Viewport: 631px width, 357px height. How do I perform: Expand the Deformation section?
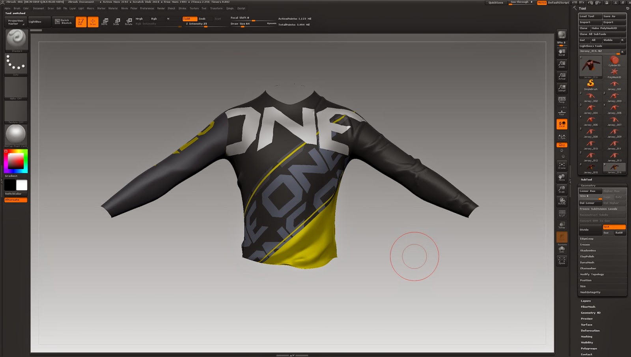click(x=590, y=331)
